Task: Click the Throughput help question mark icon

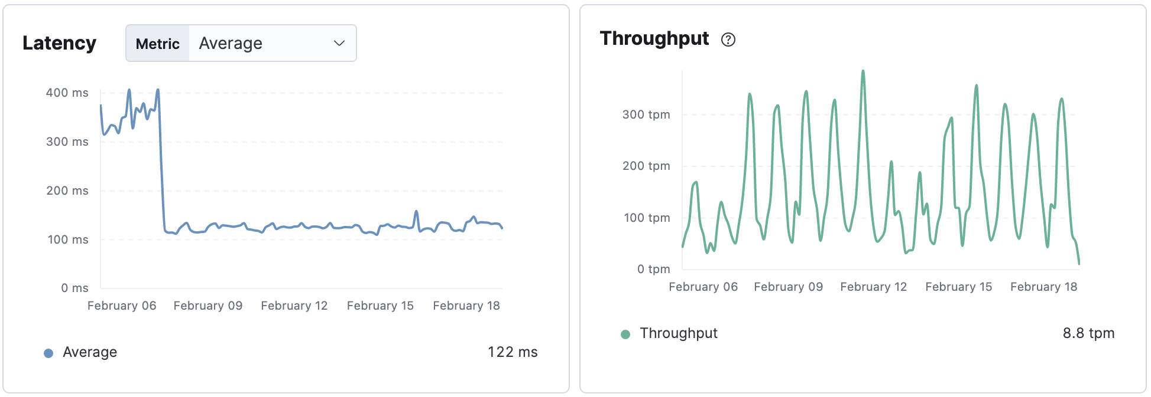Action: coord(728,40)
